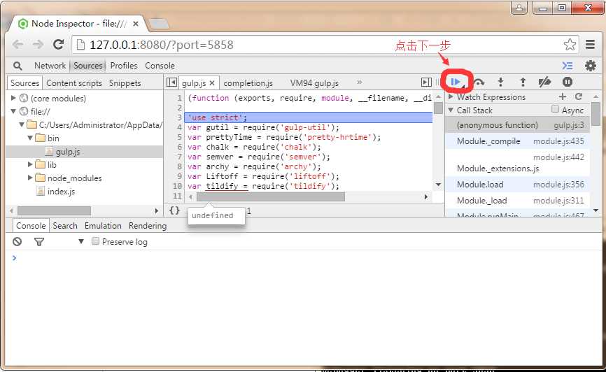The image size is (606, 372).
Task: Enable the Preserve log checkbox
Action: point(95,241)
